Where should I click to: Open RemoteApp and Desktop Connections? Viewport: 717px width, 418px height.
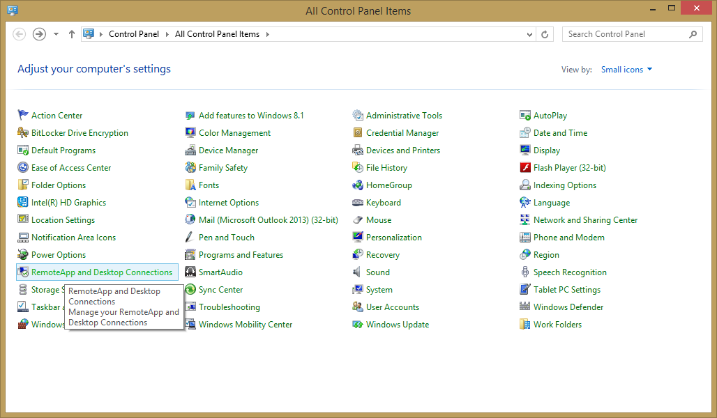[x=101, y=272]
